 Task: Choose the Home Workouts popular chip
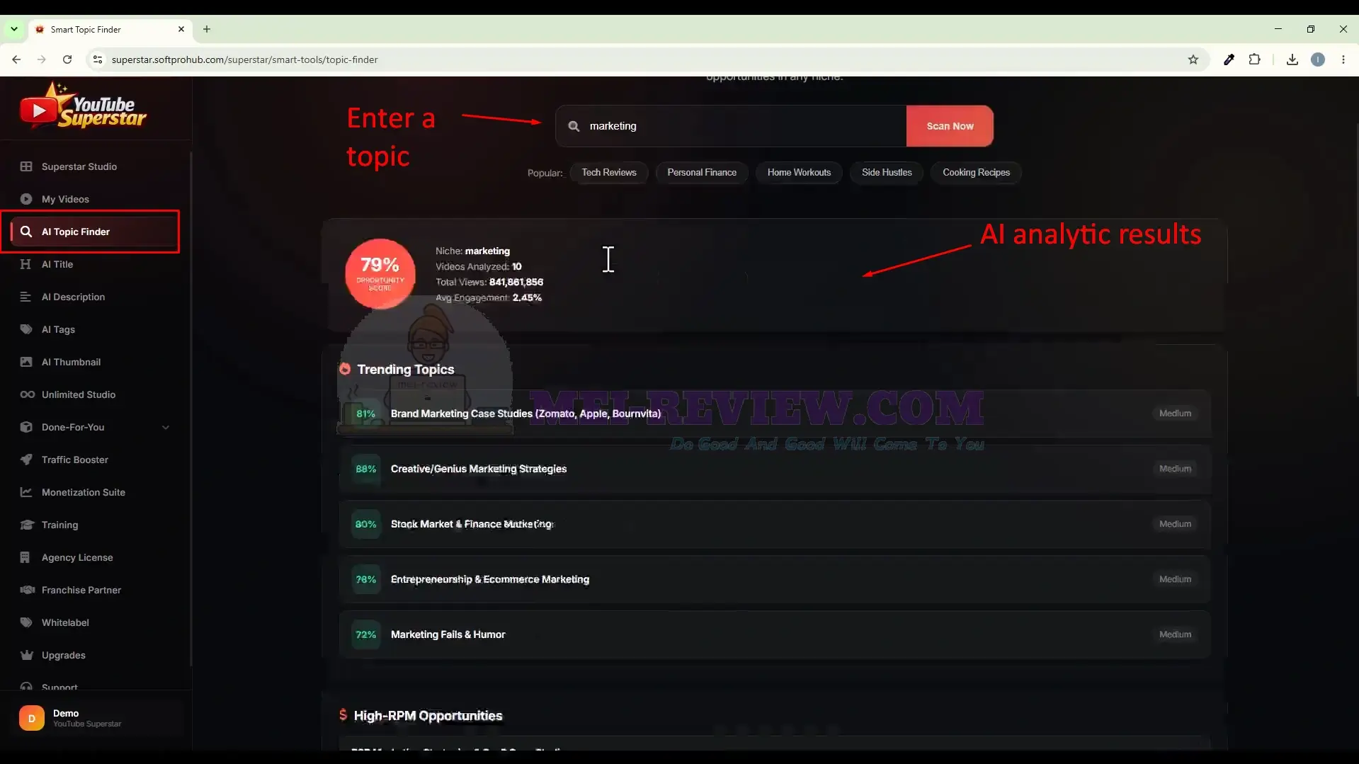click(799, 172)
